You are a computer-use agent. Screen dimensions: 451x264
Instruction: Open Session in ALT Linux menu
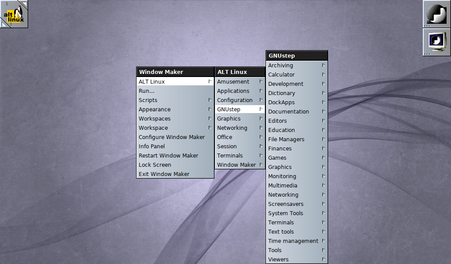240,146
